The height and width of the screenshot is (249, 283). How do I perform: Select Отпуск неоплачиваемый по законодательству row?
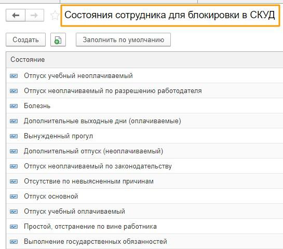[144, 166]
